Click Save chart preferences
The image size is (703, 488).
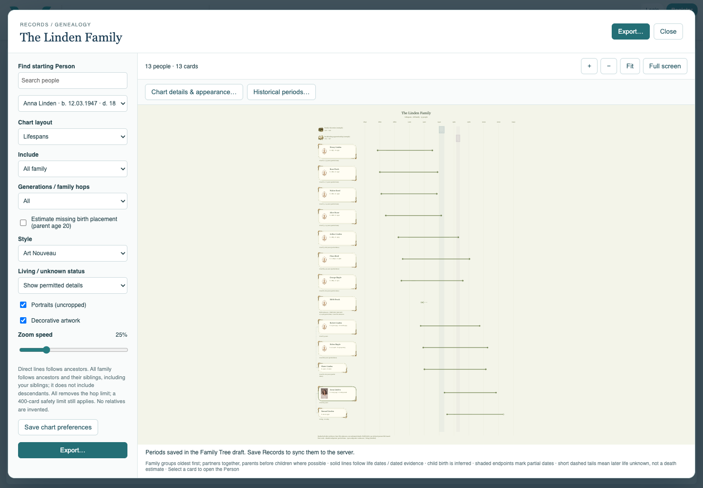pos(58,427)
